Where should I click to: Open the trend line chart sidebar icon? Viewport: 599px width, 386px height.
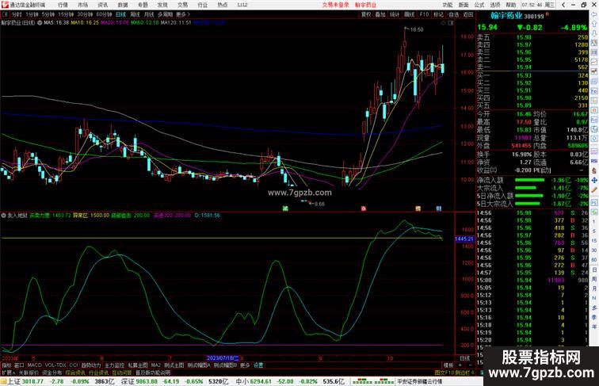coord(594,62)
